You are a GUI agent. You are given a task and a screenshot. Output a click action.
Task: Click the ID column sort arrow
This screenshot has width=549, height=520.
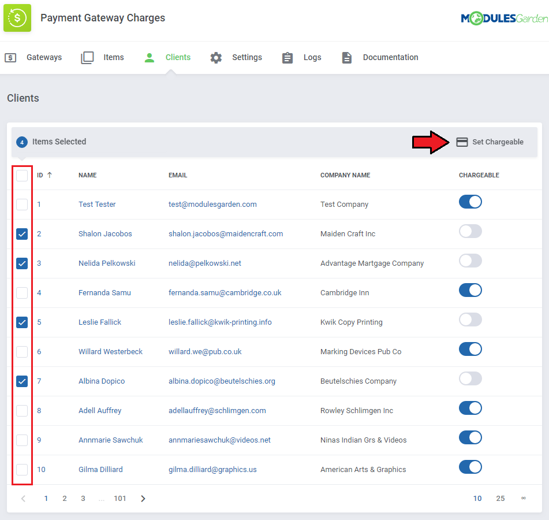pos(50,175)
